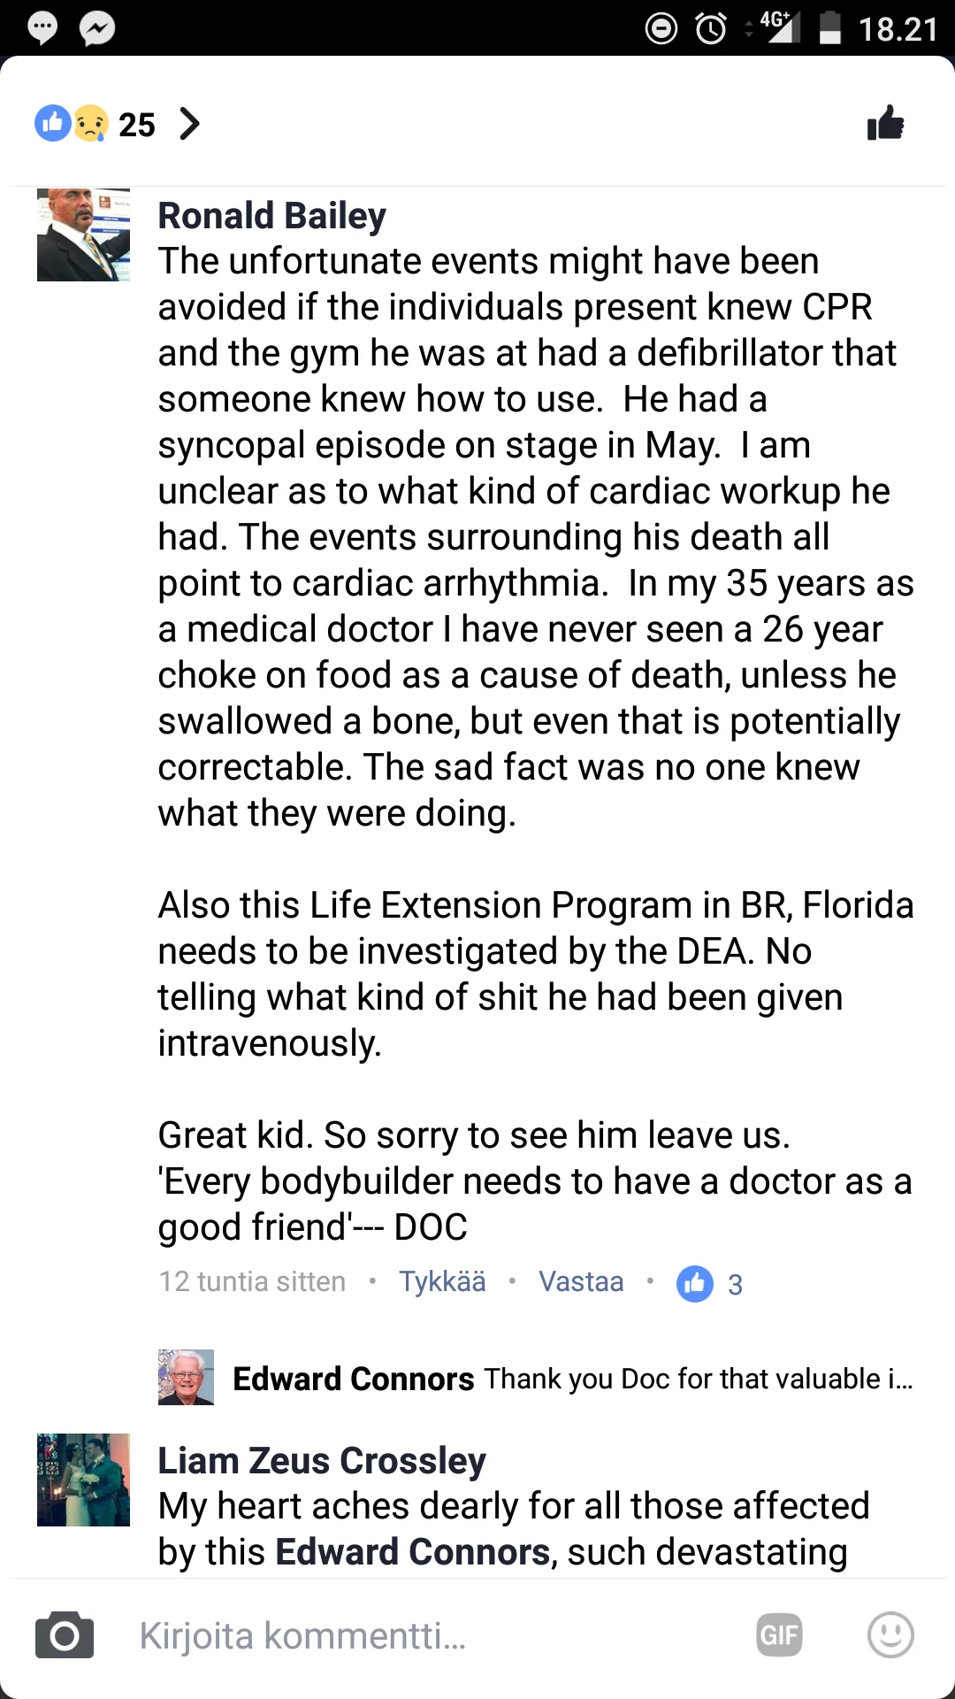Viewport: 955px width, 1699px height.
Task: Tap the sad reaction emoji icon
Action: pyautogui.click(x=91, y=124)
